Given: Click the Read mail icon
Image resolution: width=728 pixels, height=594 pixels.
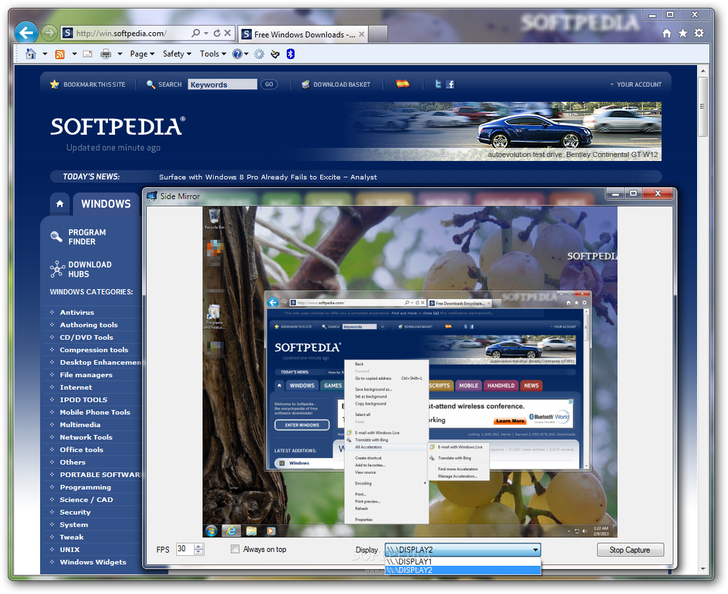Looking at the screenshot, I should (x=87, y=54).
